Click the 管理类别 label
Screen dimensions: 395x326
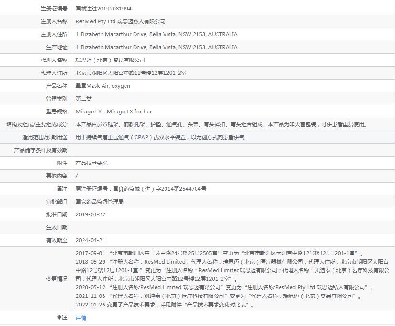tap(57, 99)
